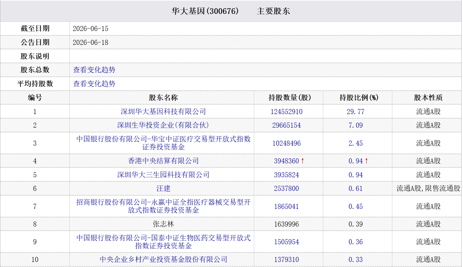Viewport: 463px width, 267px height.
Task: Select the cutoff date 2026-06-15
Action: (91, 28)
